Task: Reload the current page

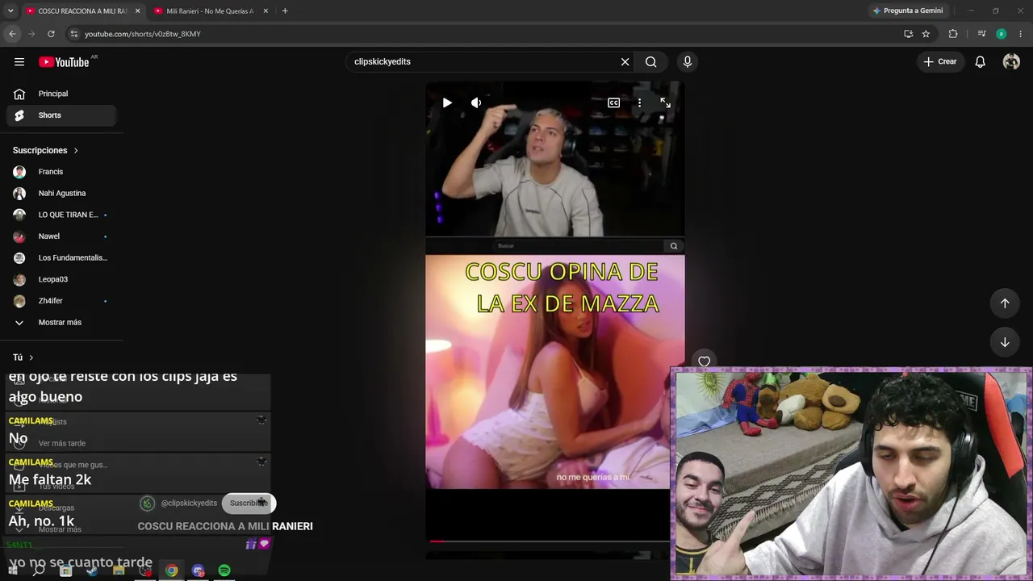Action: [x=51, y=34]
